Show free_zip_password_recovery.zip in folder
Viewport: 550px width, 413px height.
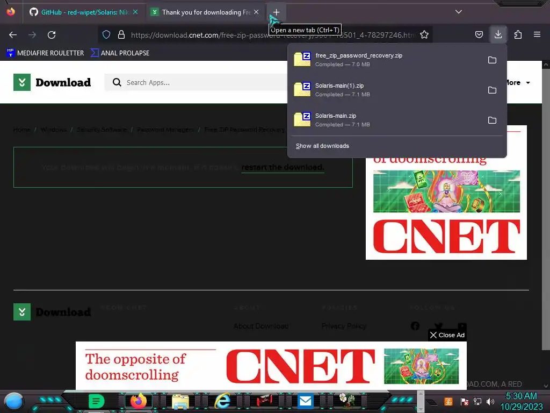point(492,60)
